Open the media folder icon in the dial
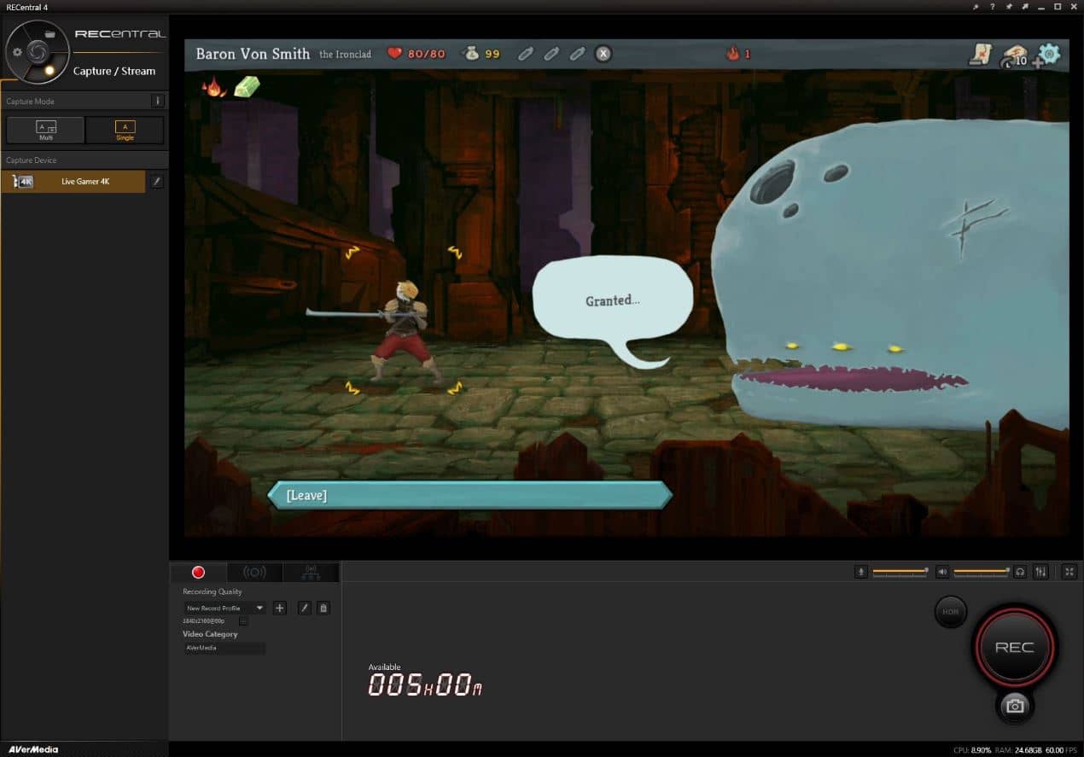Image resolution: width=1084 pixels, height=757 pixels. coord(50,34)
